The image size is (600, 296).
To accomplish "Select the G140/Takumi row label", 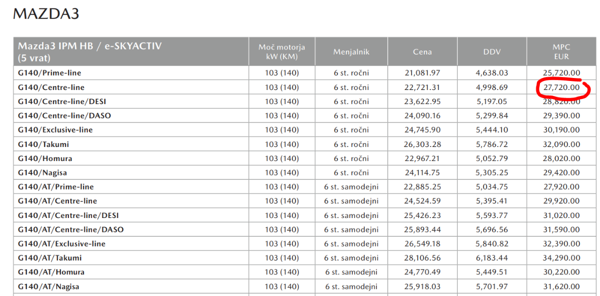I will click(43, 144).
